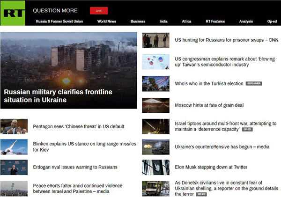Open Russia & Former Soviet Union section
281x197 pixels.
coord(59,22)
